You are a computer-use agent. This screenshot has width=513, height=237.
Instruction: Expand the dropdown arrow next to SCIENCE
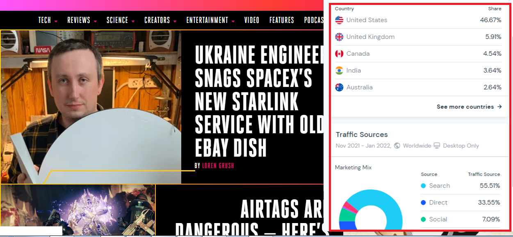pos(133,21)
